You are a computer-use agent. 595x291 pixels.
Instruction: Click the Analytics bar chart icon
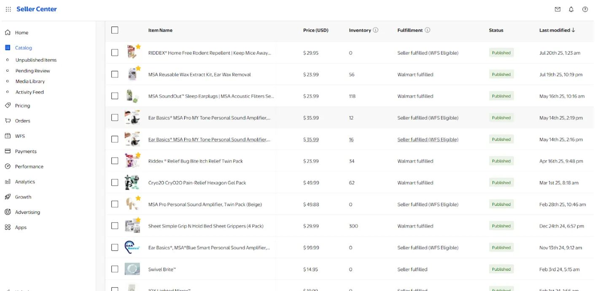click(x=8, y=182)
